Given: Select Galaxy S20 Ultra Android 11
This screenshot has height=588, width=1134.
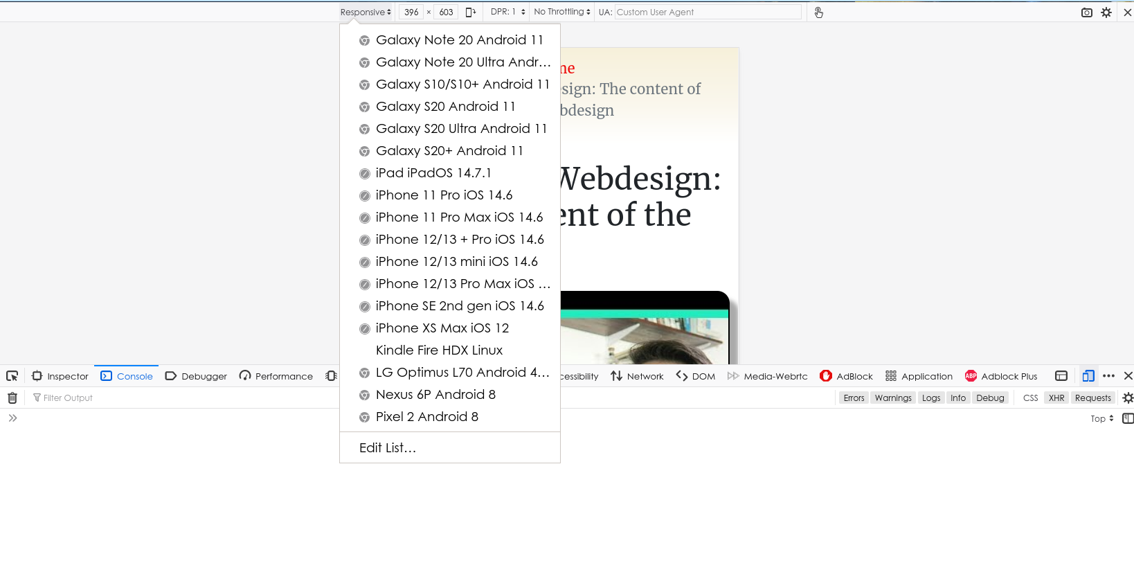Looking at the screenshot, I should [x=450, y=129].
